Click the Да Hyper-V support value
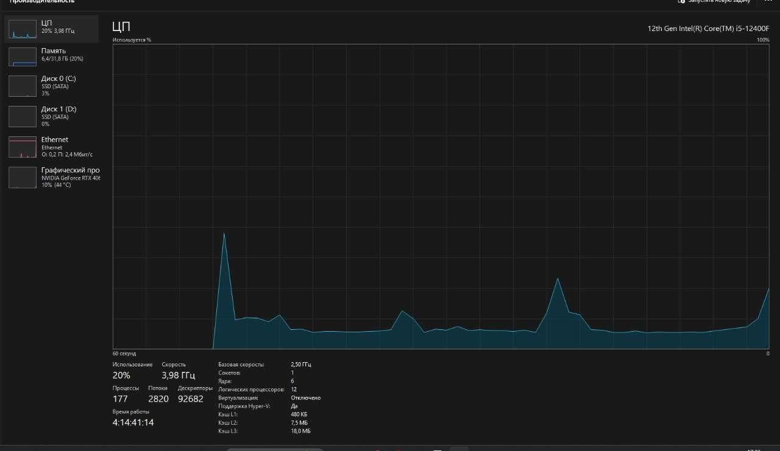This screenshot has width=780, height=451. point(294,406)
